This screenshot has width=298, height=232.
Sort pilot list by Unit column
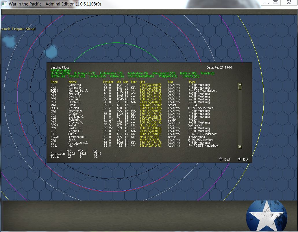click(x=142, y=82)
